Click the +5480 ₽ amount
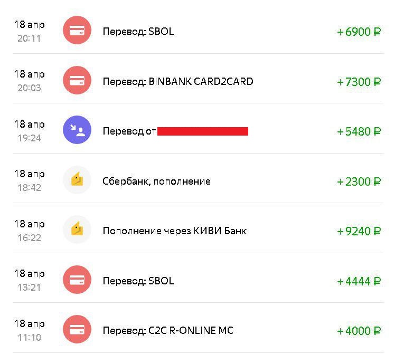 pyautogui.click(x=359, y=131)
